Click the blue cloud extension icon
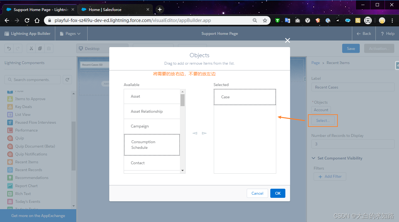Screen dimensions: 399x222 pos(348,20)
